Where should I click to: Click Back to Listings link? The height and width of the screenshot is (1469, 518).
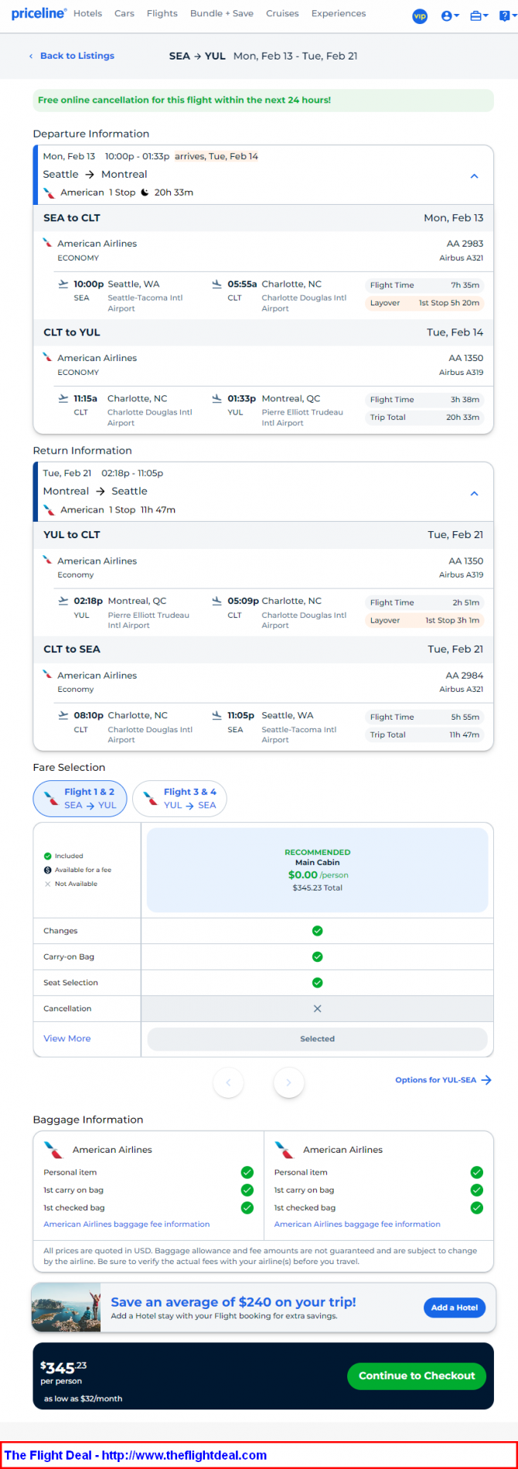click(x=71, y=56)
